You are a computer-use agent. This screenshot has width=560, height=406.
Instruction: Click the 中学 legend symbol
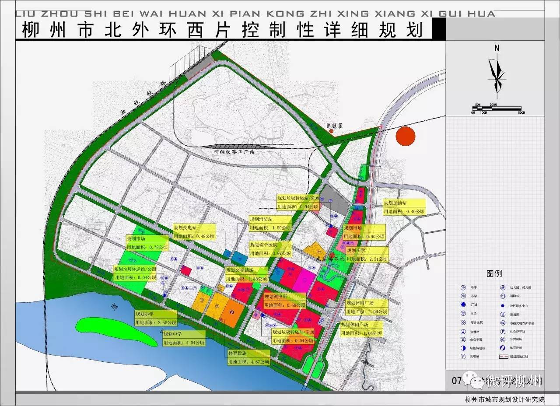click(x=463, y=288)
